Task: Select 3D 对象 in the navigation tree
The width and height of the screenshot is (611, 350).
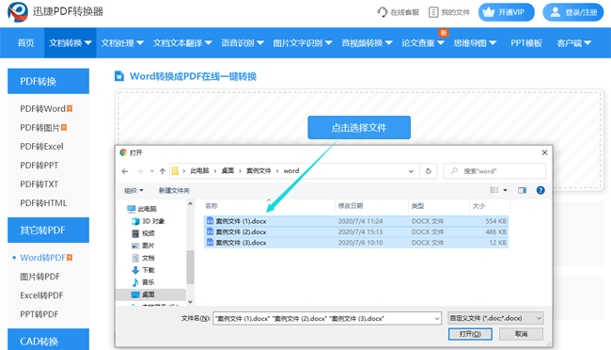Action: [x=149, y=221]
